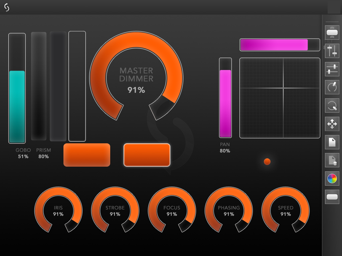Click the pulsing button icon atop sidebar
The width and height of the screenshot is (342, 256).
click(332, 32)
